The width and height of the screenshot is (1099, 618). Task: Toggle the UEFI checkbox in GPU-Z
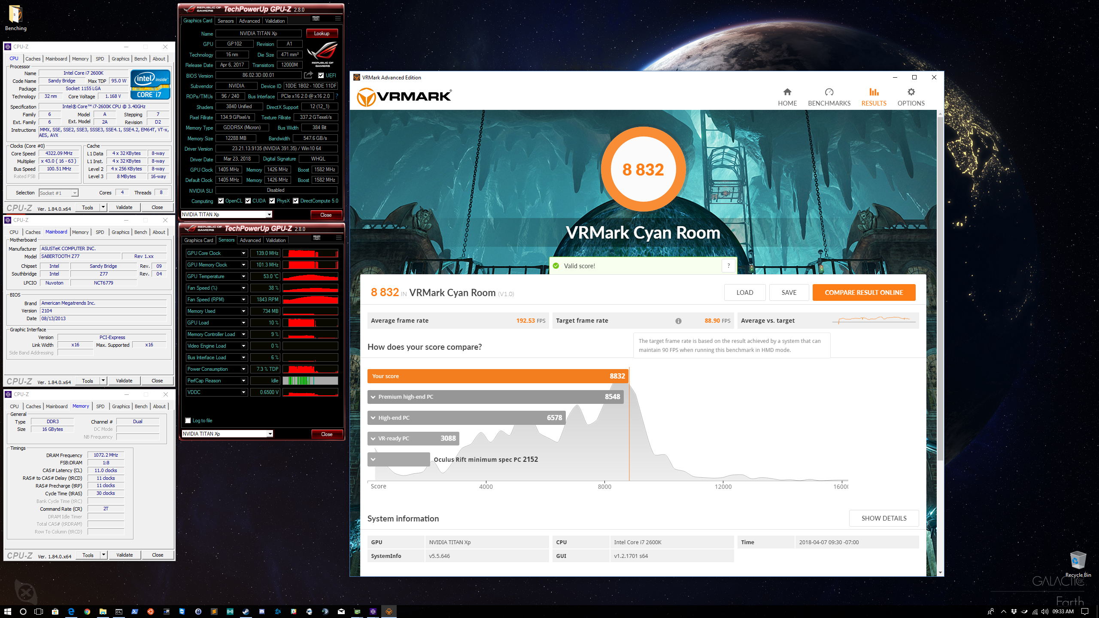[321, 75]
